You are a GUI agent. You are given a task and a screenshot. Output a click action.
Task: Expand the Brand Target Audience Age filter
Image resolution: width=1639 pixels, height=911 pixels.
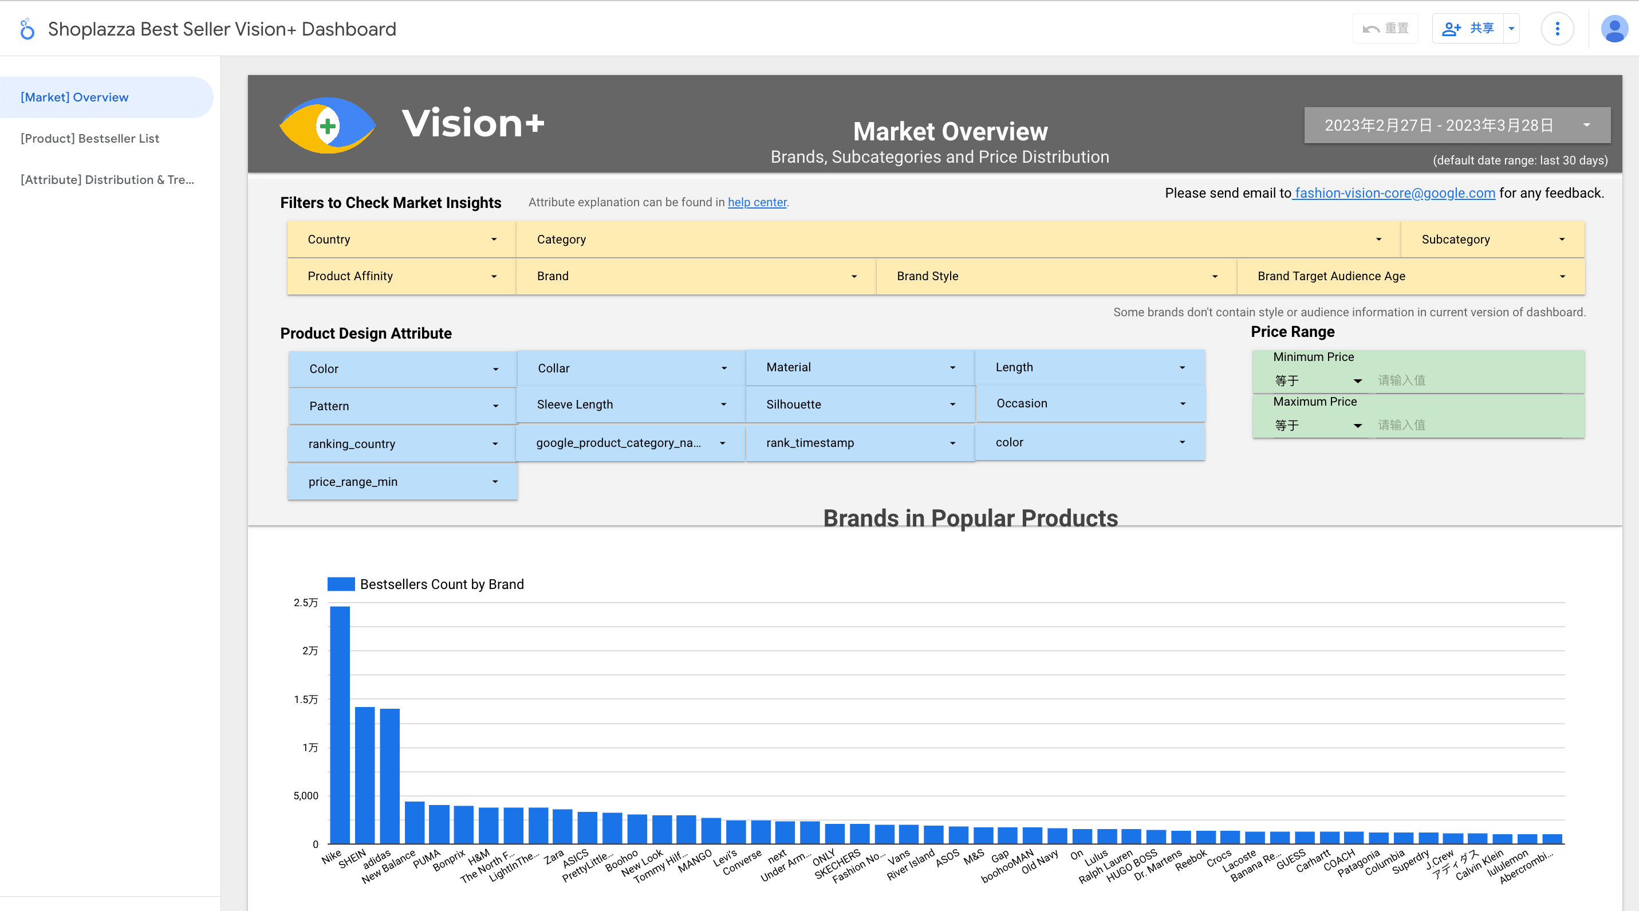click(x=1411, y=276)
